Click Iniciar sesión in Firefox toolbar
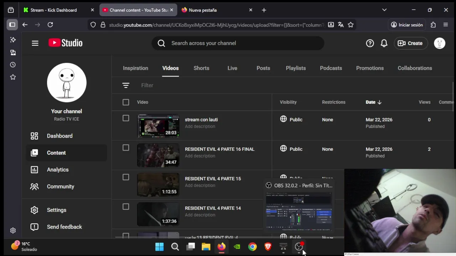Viewport: 456px width, 256px height. pyautogui.click(x=406, y=25)
